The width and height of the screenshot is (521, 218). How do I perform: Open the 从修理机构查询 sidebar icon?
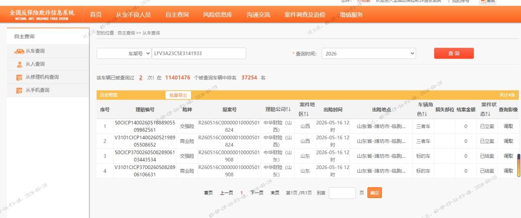pyautogui.click(x=19, y=78)
